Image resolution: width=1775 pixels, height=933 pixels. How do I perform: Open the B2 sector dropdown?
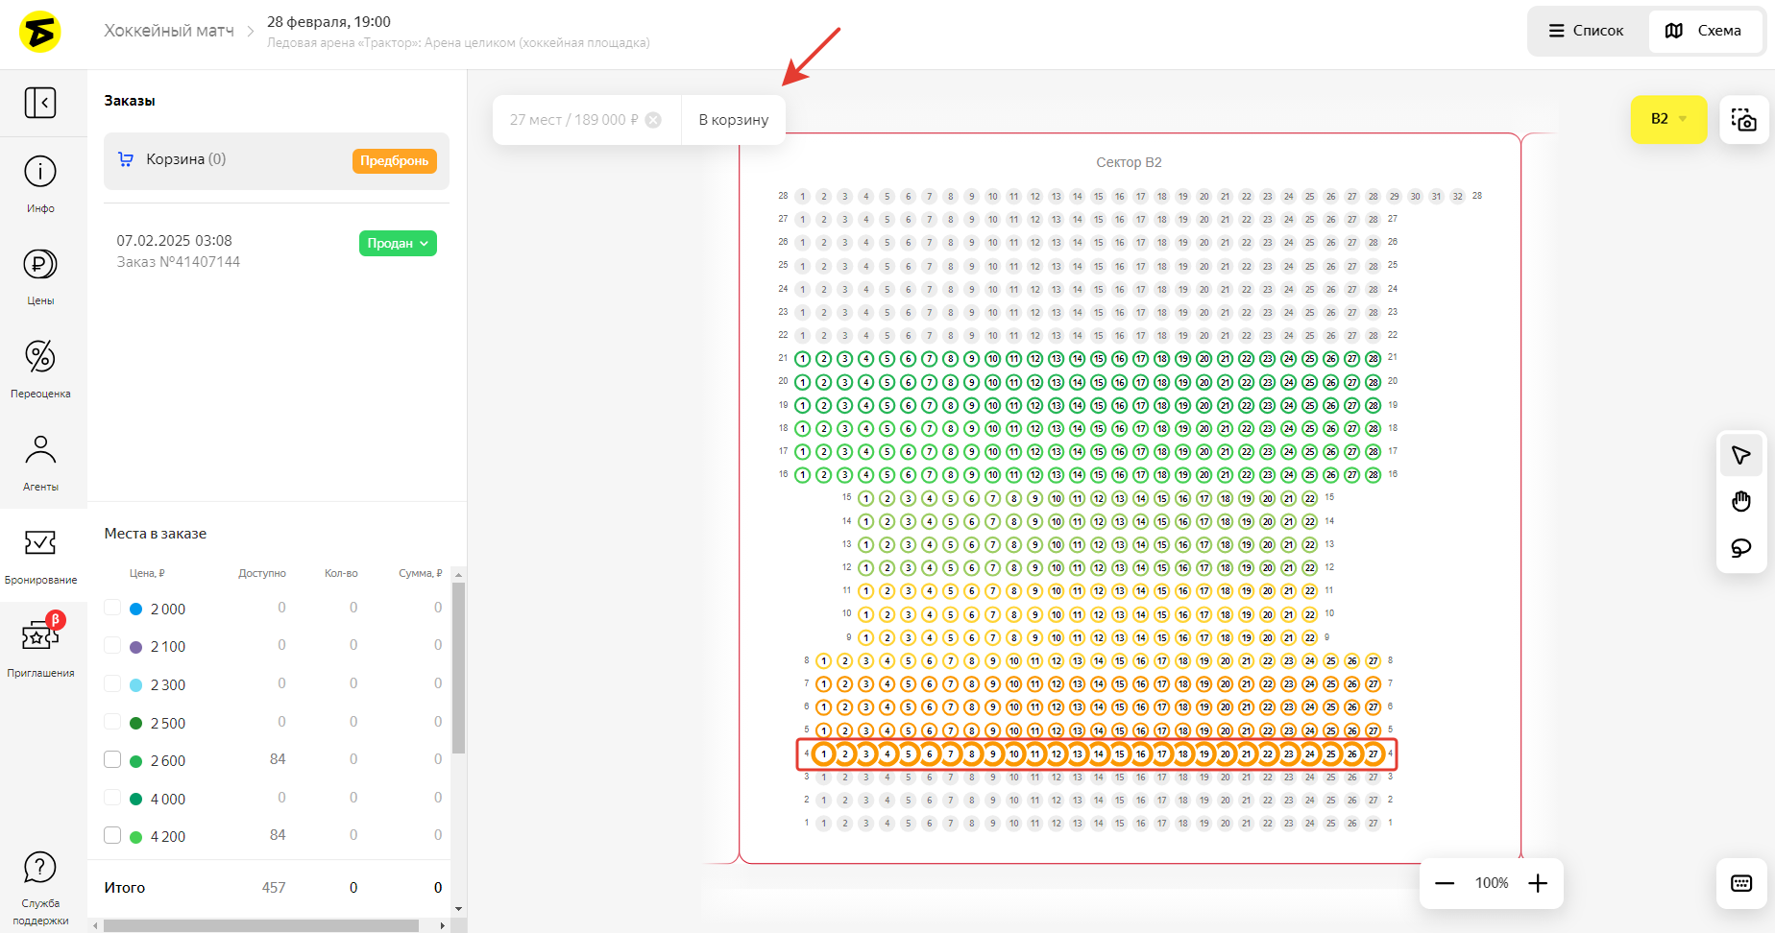[1668, 119]
